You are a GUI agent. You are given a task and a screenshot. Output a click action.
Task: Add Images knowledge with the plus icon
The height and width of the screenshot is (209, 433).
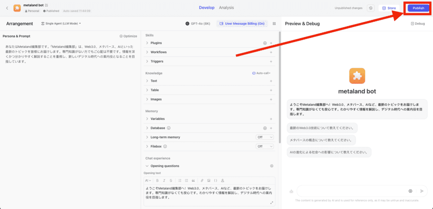coord(271,99)
